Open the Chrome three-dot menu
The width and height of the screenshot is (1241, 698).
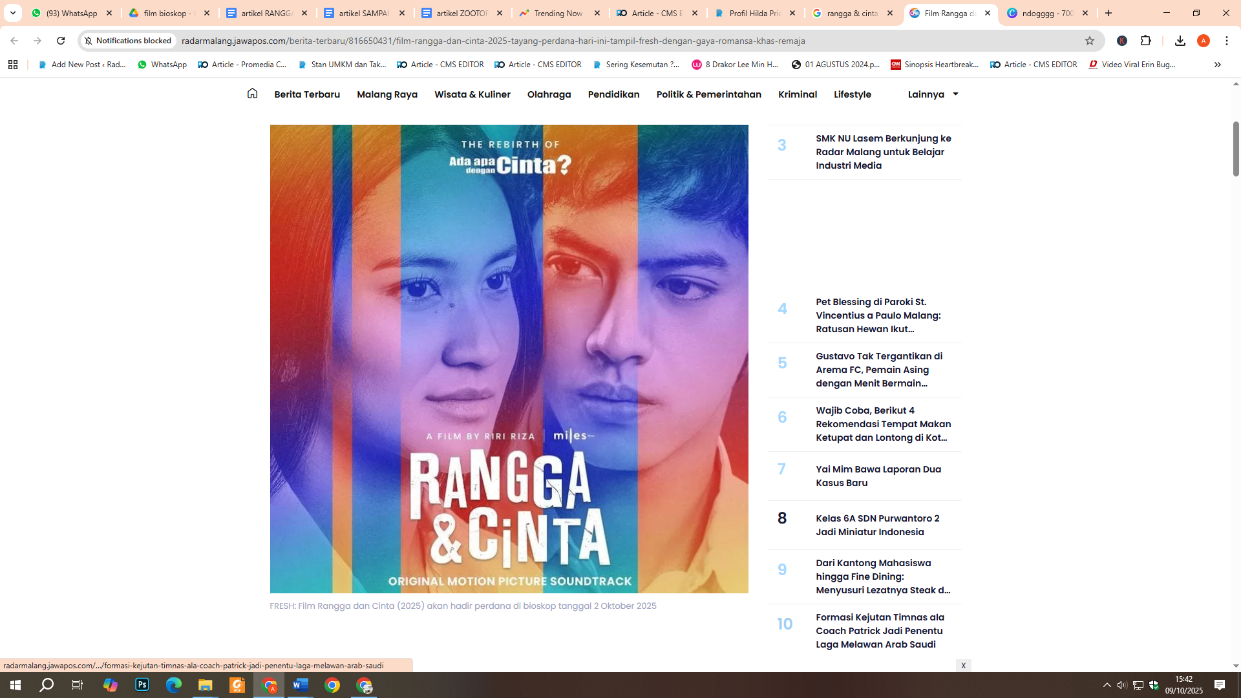click(1227, 41)
